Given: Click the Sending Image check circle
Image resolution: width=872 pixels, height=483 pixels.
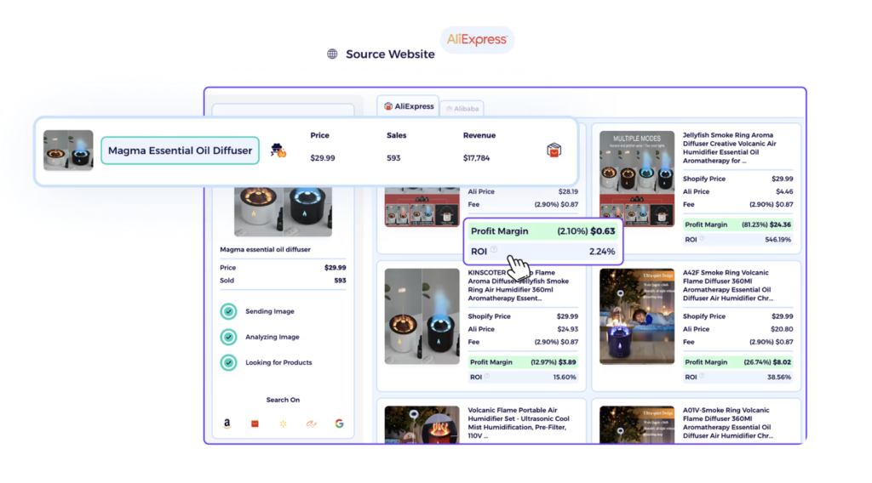Looking at the screenshot, I should [228, 311].
